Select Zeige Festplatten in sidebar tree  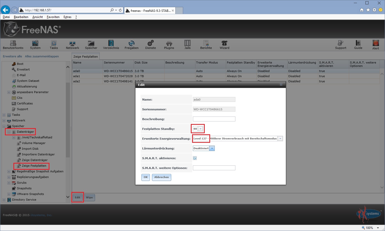pyautogui.click(x=34, y=166)
